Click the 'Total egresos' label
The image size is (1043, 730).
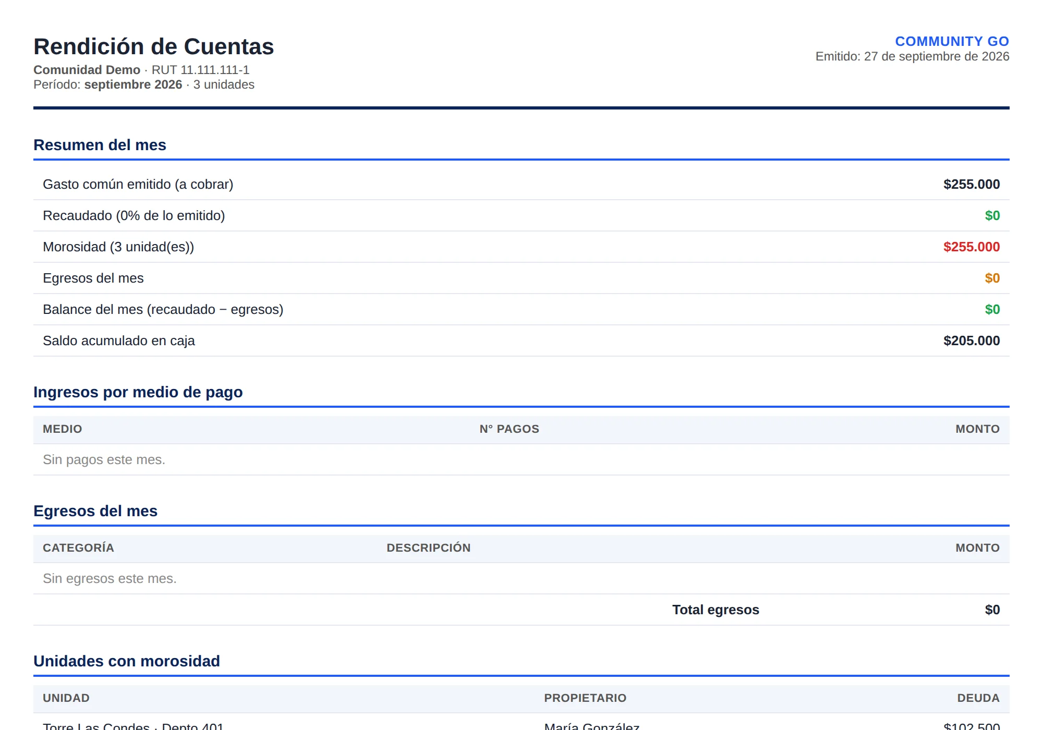click(x=715, y=610)
